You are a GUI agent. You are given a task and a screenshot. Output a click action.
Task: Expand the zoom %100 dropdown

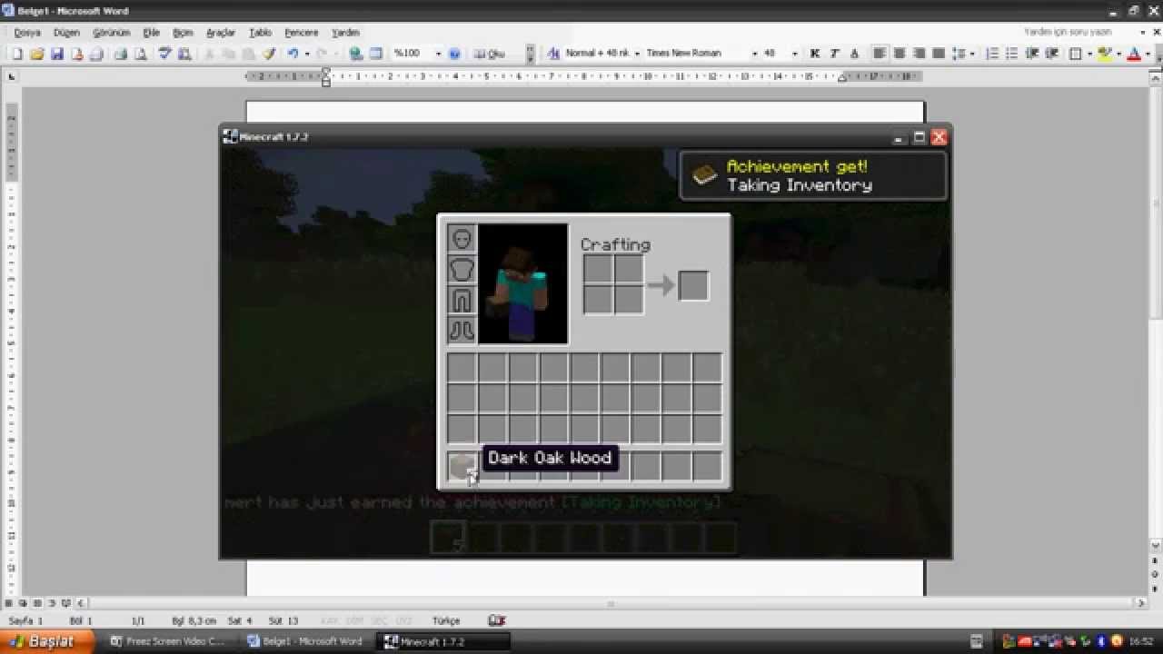point(438,54)
